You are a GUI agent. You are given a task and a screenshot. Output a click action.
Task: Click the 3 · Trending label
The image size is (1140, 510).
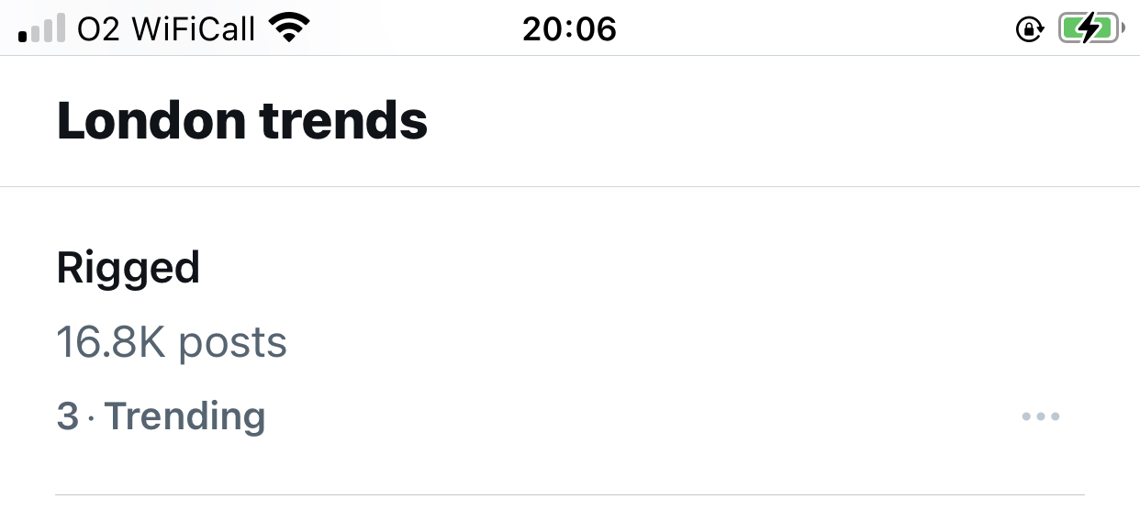point(161,416)
